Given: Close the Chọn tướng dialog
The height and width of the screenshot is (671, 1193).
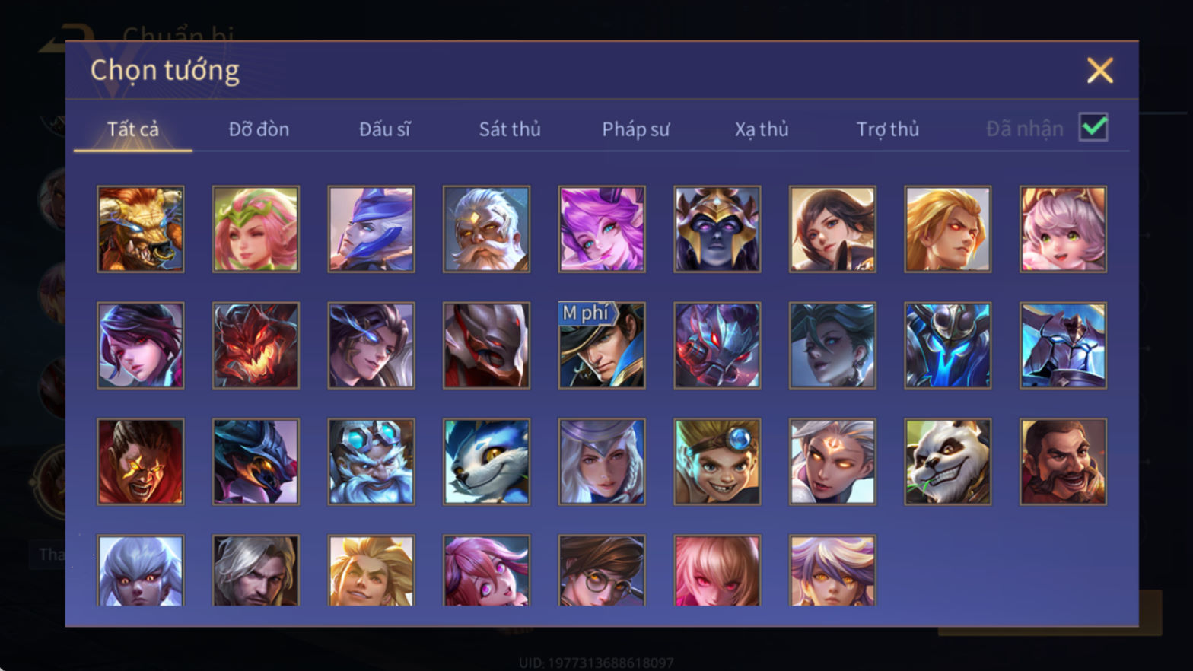Looking at the screenshot, I should pyautogui.click(x=1099, y=71).
